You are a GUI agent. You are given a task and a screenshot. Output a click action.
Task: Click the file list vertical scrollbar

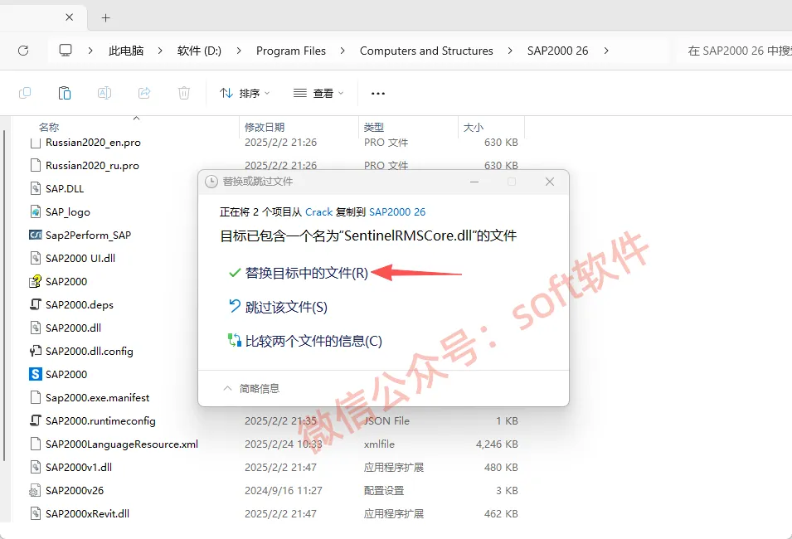click(x=4, y=295)
